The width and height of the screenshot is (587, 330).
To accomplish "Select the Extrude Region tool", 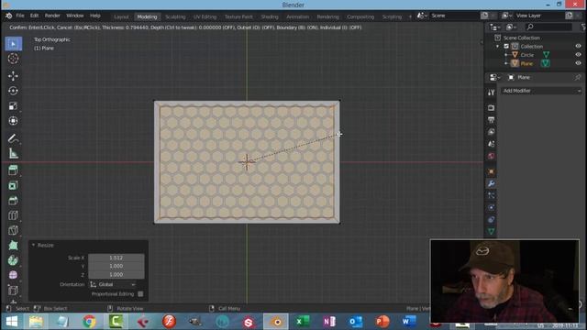I will (x=13, y=170).
